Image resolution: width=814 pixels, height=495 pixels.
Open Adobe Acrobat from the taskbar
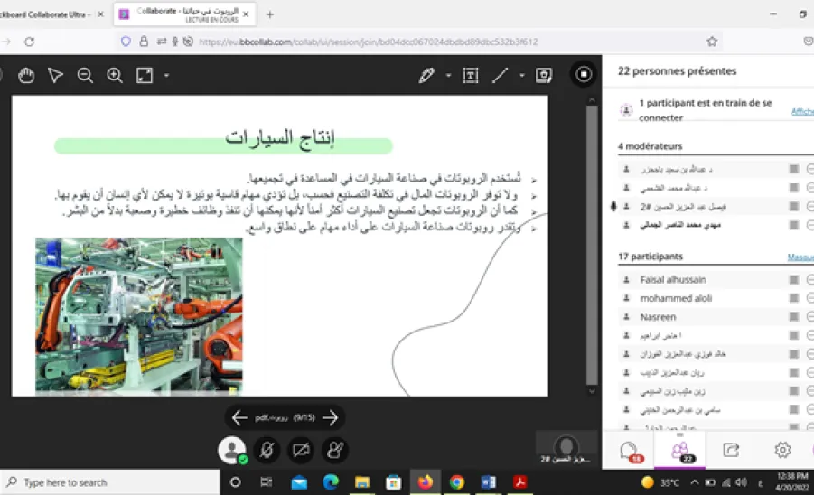(519, 482)
